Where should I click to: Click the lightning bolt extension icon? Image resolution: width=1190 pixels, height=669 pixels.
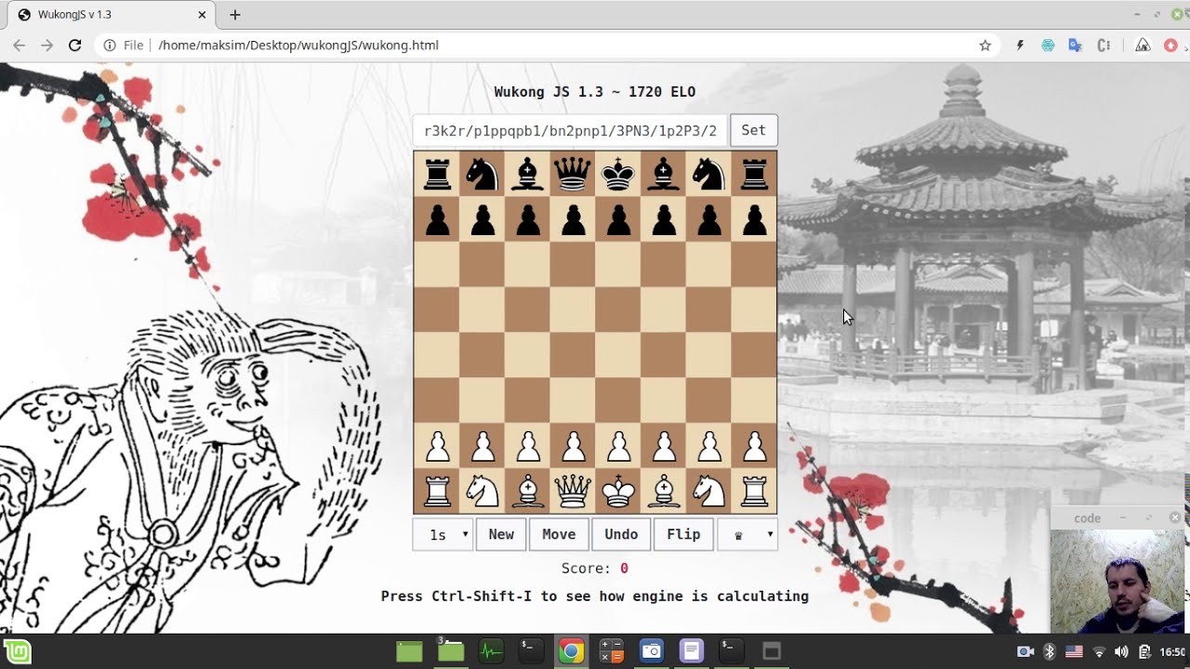pyautogui.click(x=1020, y=45)
